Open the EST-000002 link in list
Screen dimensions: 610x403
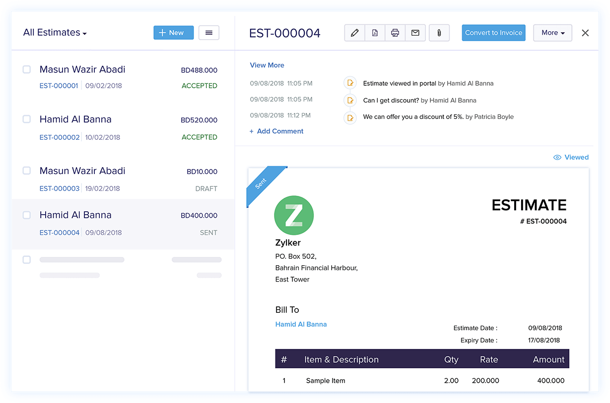pos(60,137)
